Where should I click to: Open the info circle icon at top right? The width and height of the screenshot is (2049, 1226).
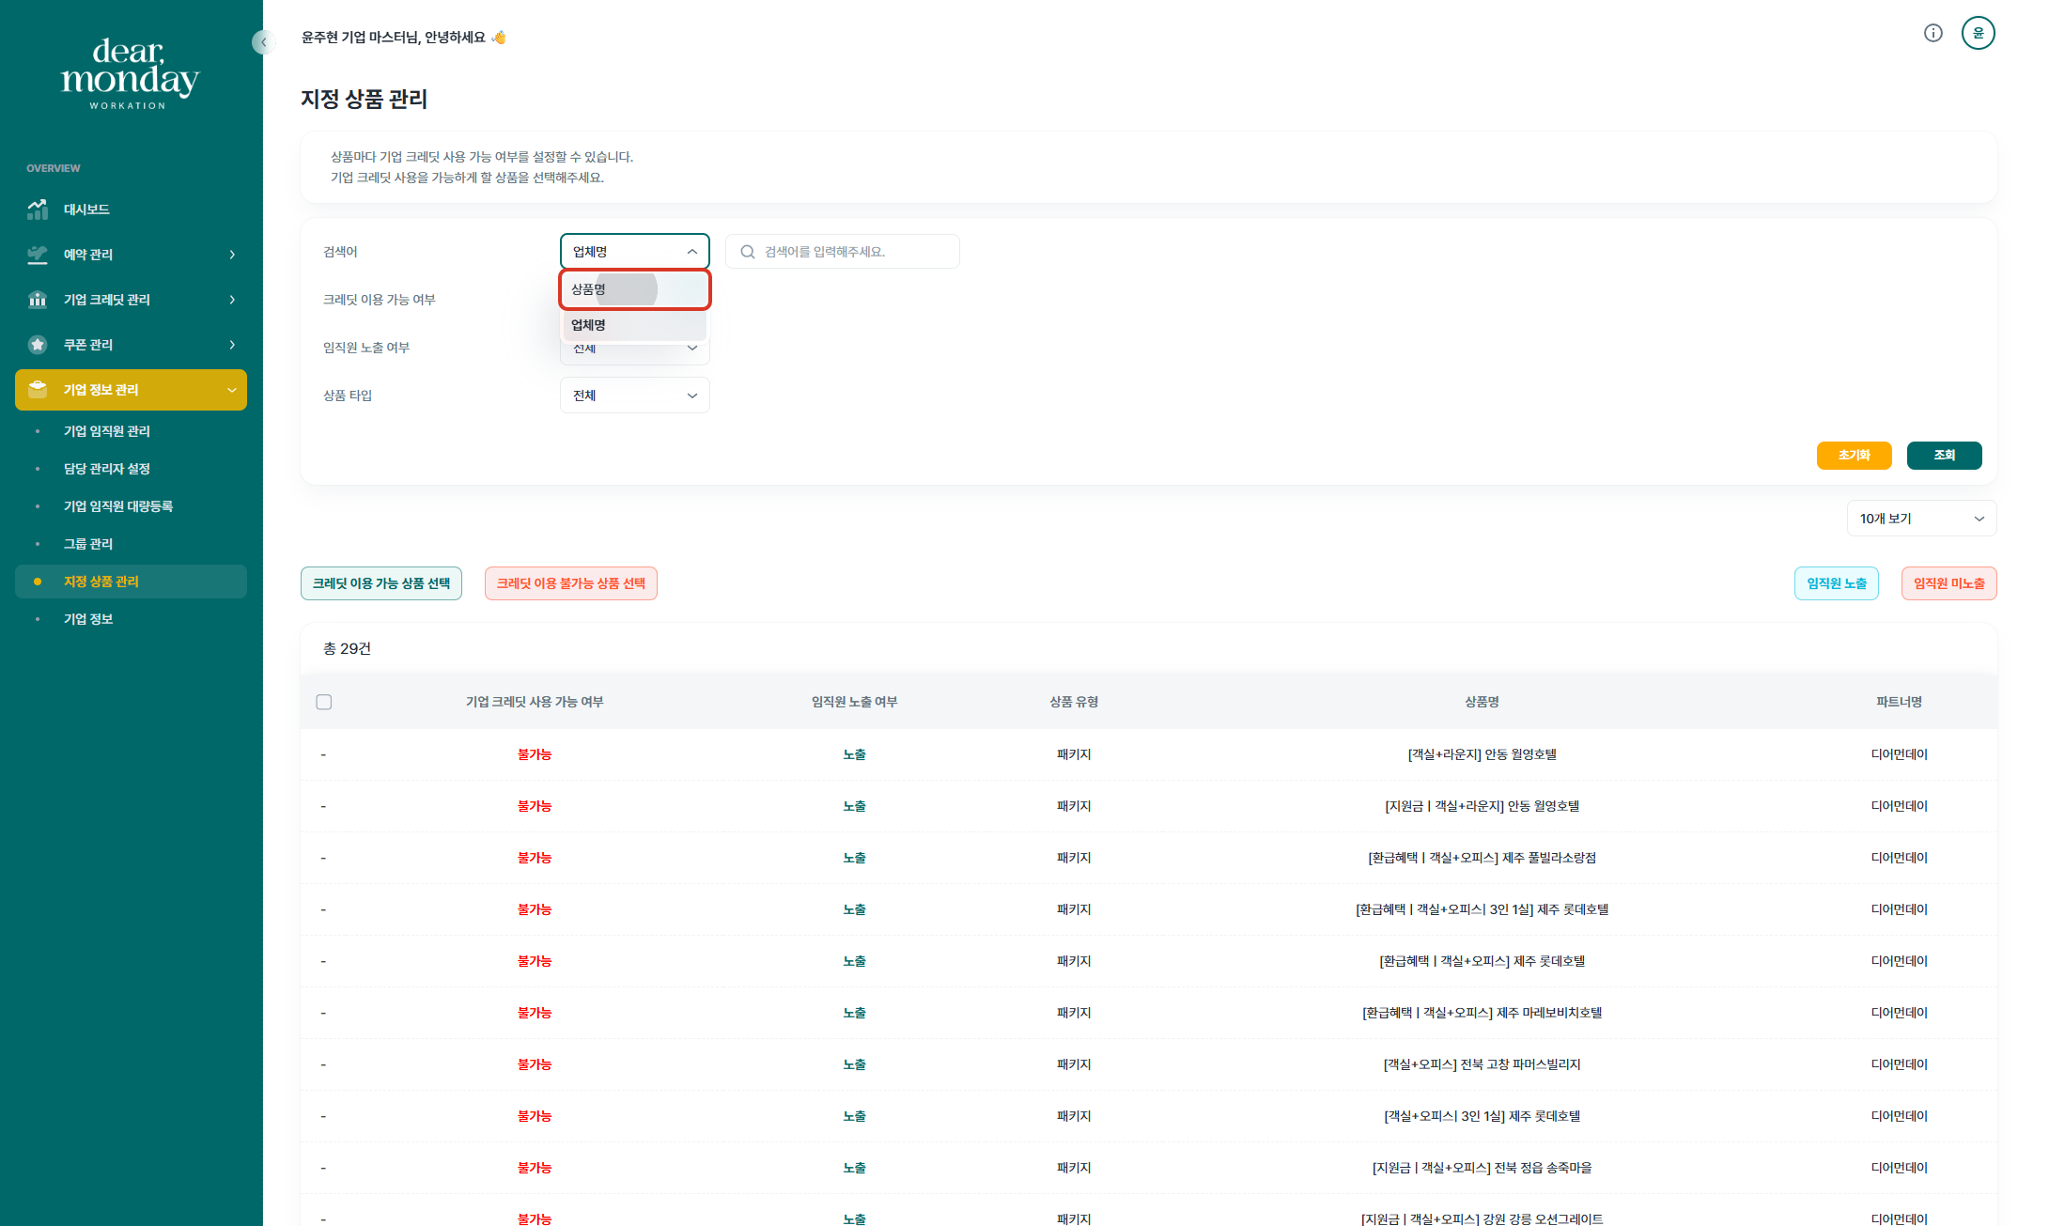(1933, 34)
